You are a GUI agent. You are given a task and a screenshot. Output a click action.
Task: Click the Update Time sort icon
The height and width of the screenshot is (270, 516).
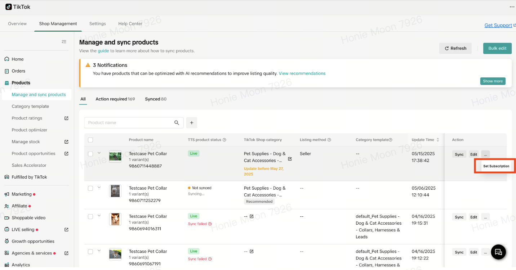point(438,140)
